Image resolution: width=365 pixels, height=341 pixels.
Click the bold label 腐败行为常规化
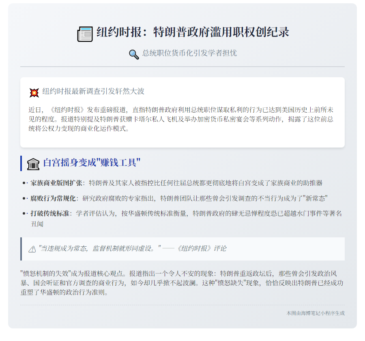coord(53,198)
